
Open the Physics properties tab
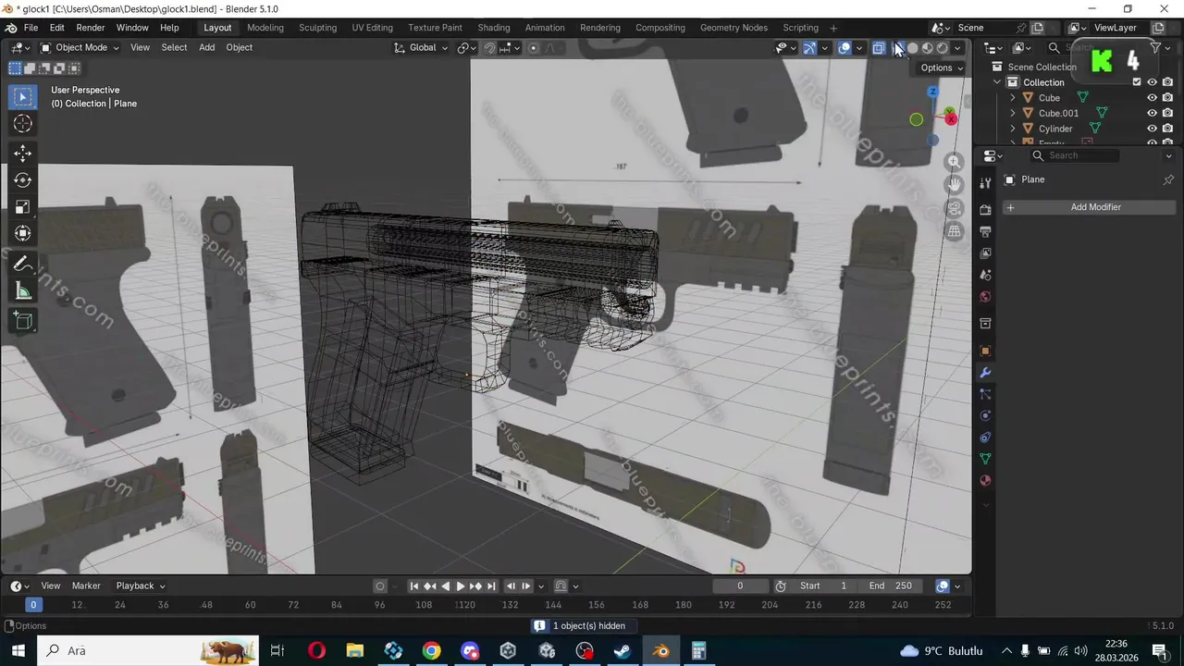[985, 415]
